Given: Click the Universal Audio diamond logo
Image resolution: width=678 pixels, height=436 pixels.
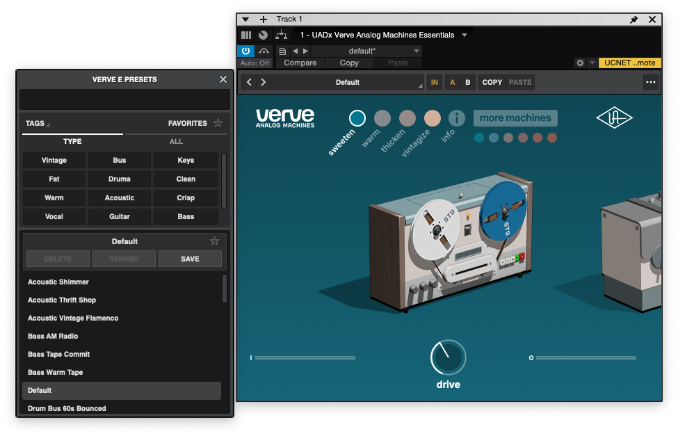Looking at the screenshot, I should pos(614,118).
